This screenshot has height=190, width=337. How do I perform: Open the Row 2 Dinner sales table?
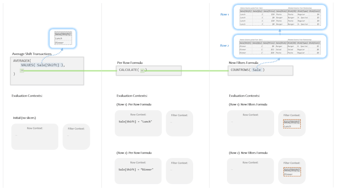pyautogui.click(x=280, y=46)
